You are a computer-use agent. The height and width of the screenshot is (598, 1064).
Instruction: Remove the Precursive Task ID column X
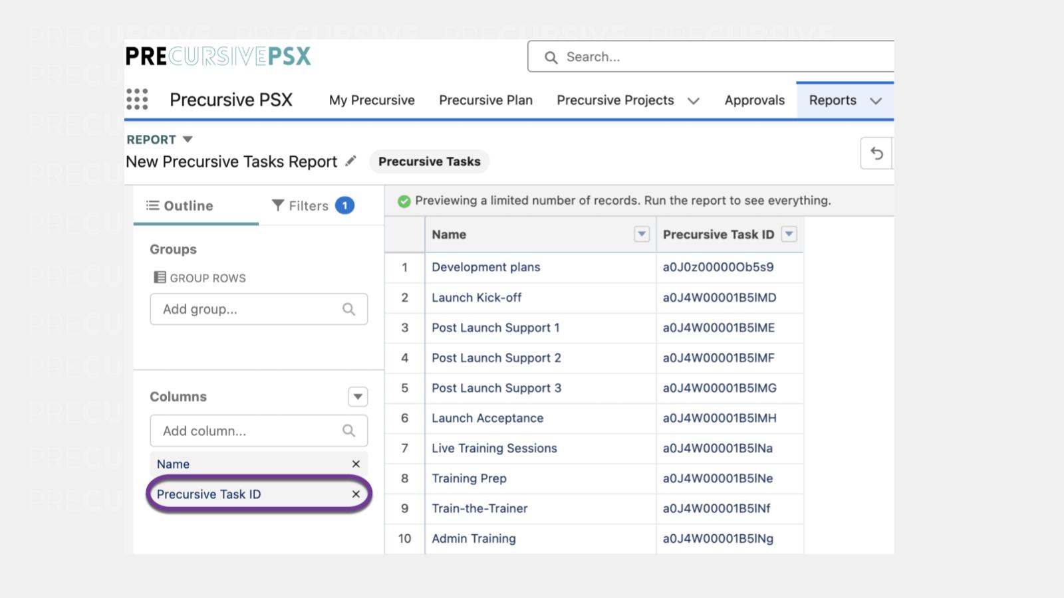click(356, 494)
